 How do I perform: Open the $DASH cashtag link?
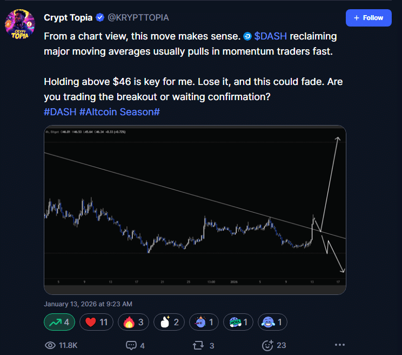270,37
